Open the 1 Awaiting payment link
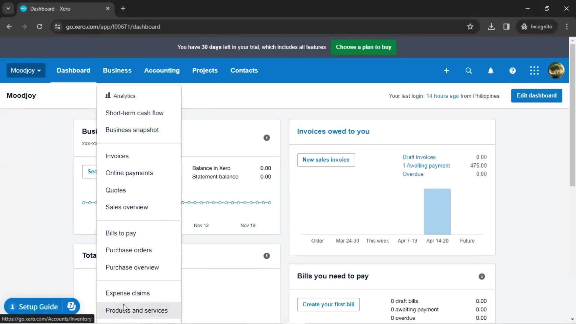The height and width of the screenshot is (324, 576). 426,166
